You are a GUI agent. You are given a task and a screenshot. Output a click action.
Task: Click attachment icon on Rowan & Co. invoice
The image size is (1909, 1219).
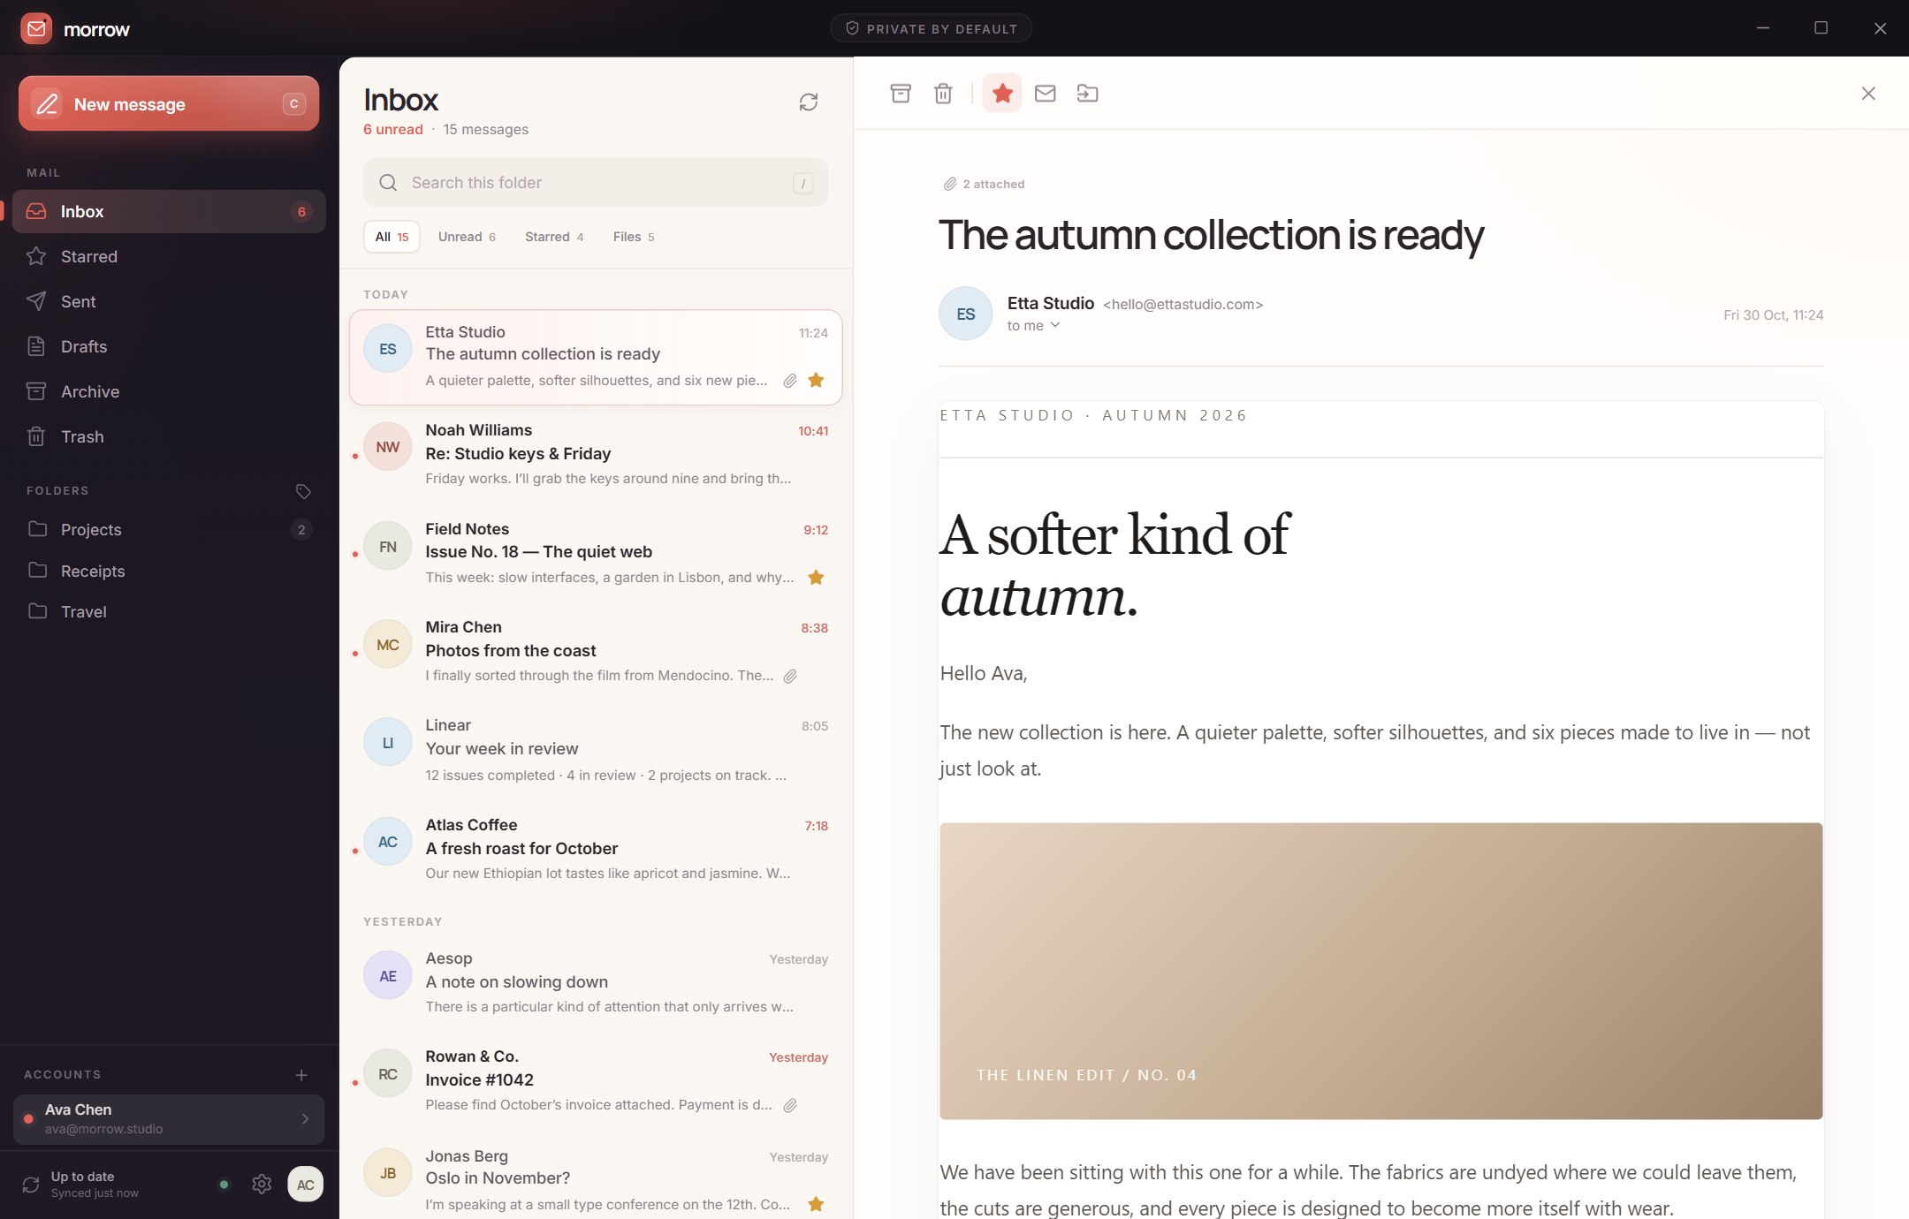[x=790, y=1105]
